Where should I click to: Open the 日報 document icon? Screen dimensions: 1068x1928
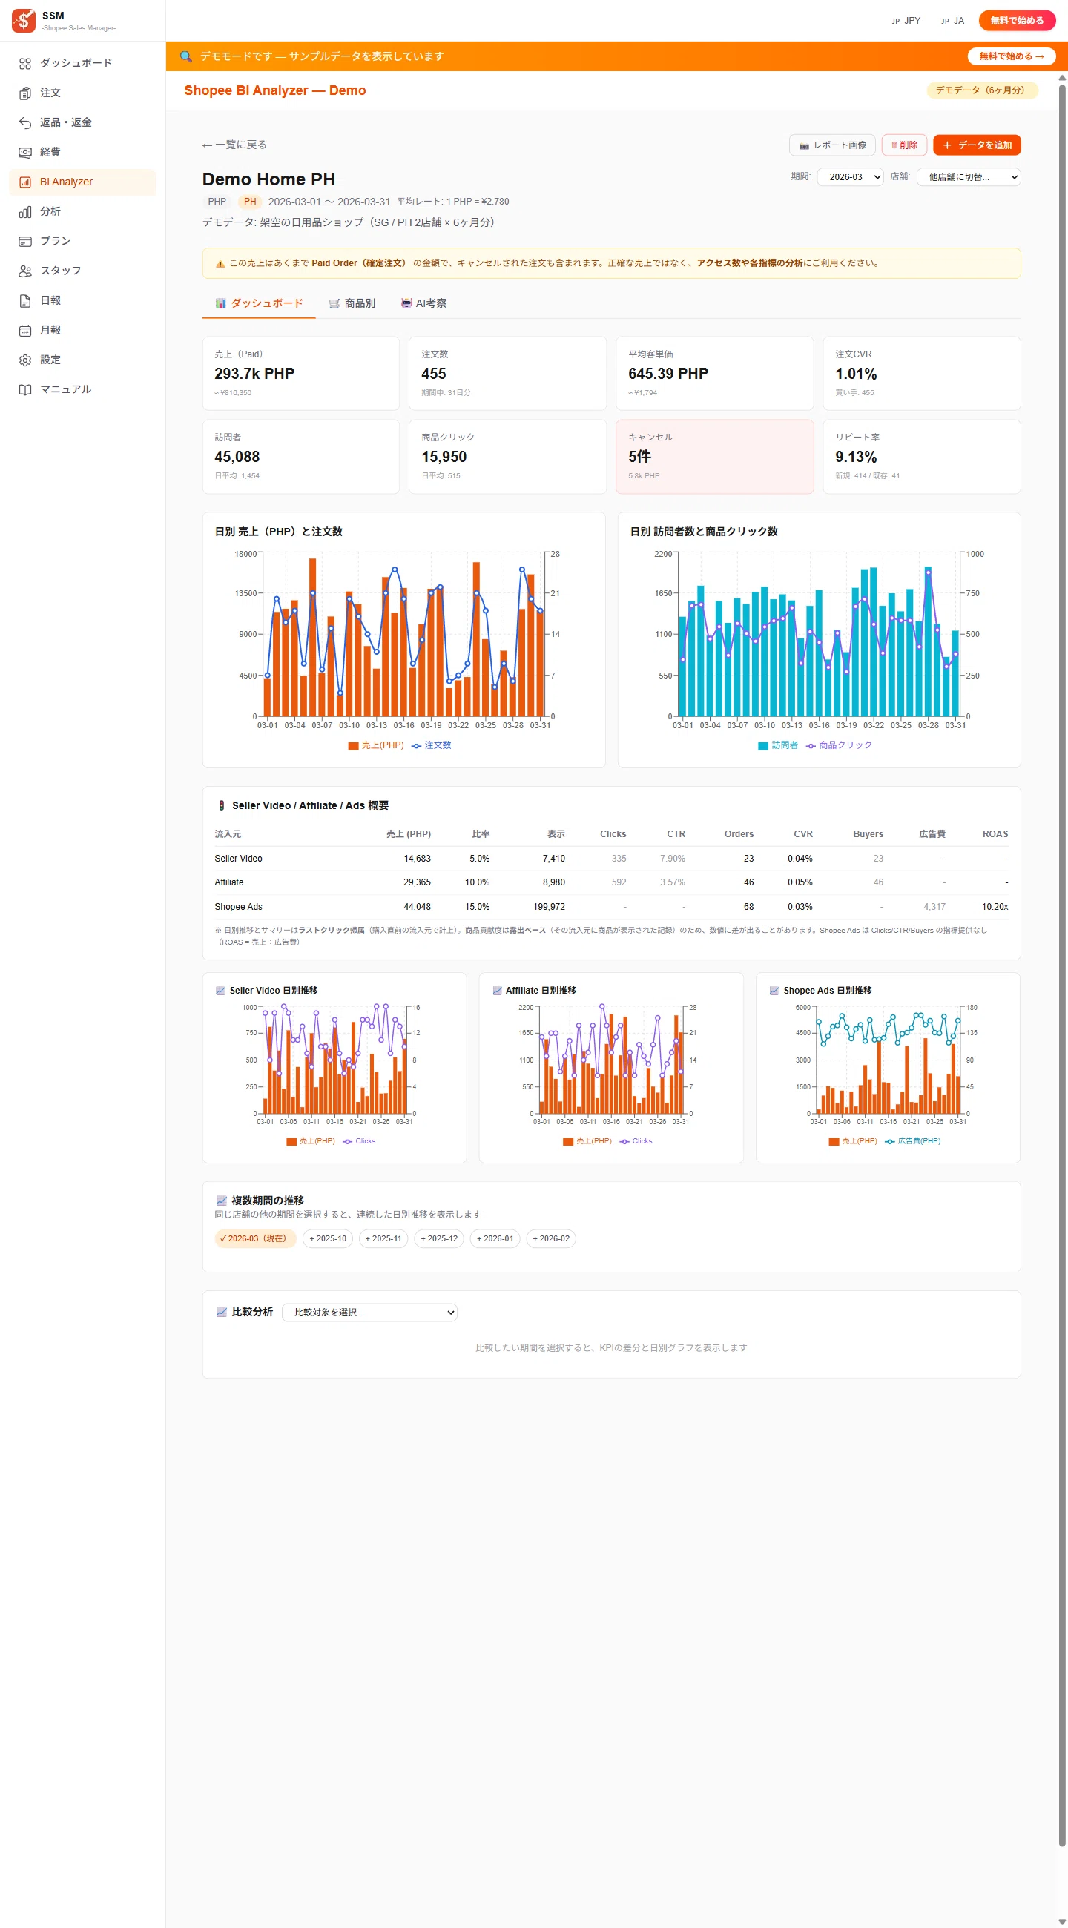tap(25, 301)
